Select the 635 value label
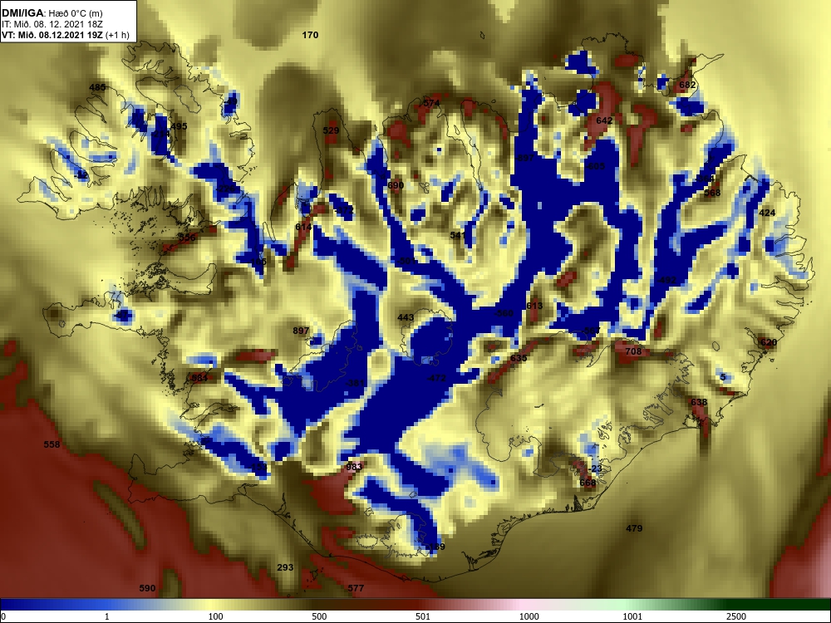 [519, 358]
